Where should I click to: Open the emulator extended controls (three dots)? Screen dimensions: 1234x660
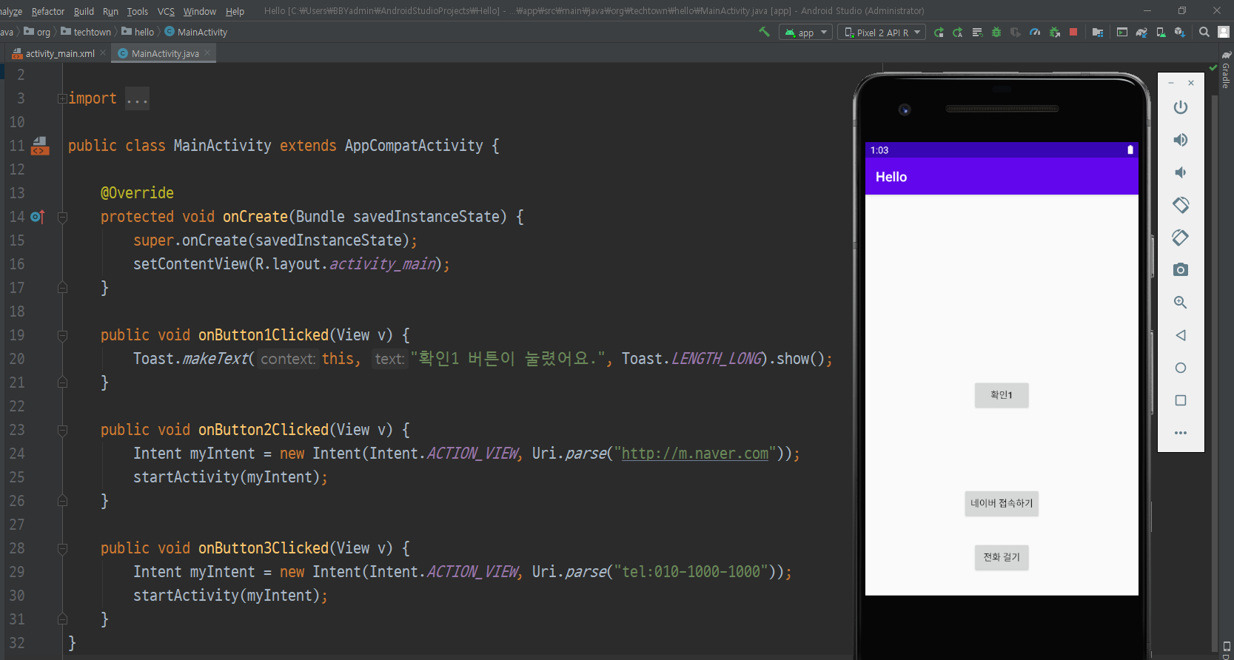(x=1181, y=433)
